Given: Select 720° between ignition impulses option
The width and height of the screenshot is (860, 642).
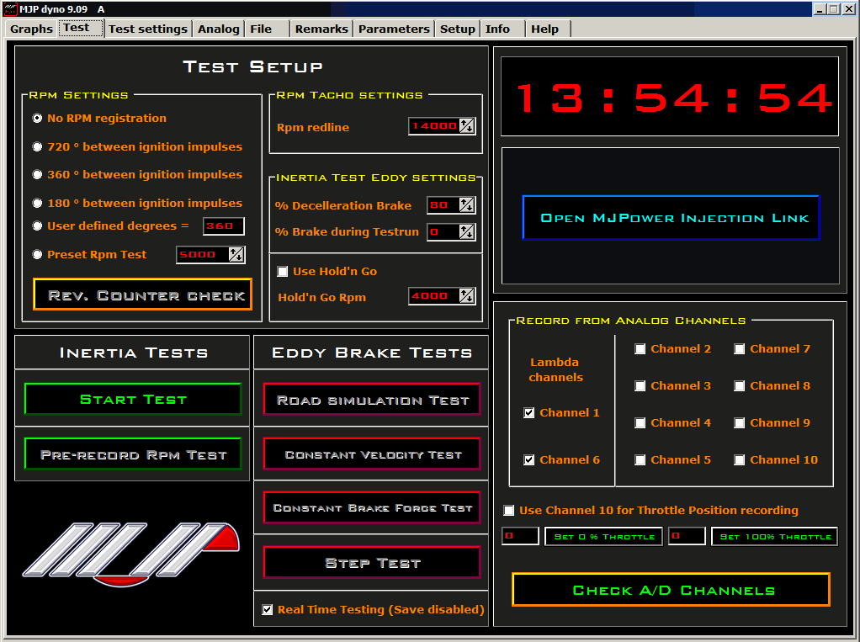Looking at the screenshot, I should click(x=37, y=146).
